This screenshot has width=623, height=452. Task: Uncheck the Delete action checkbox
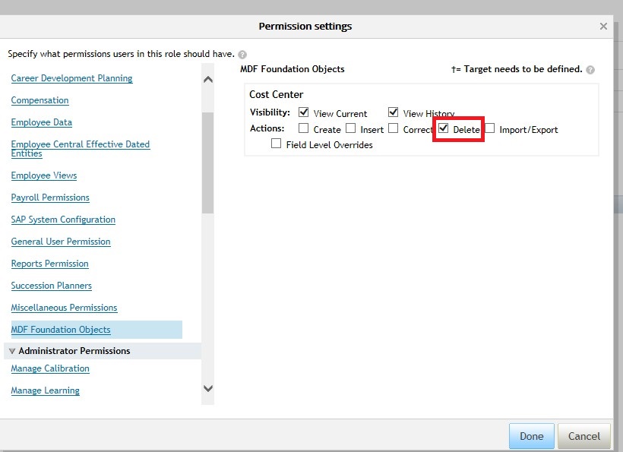(x=444, y=128)
